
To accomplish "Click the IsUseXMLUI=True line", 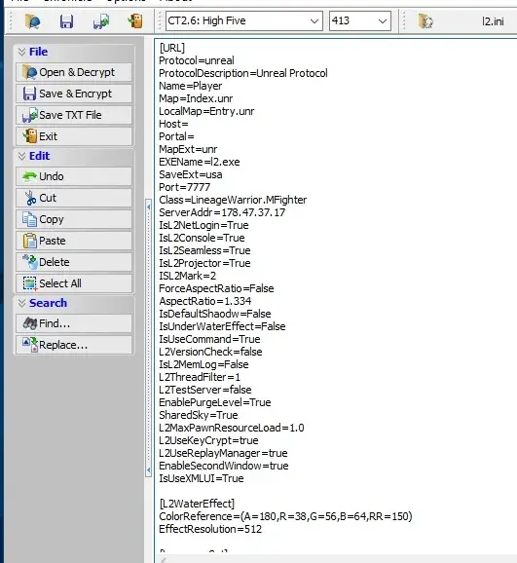I will pos(202,478).
